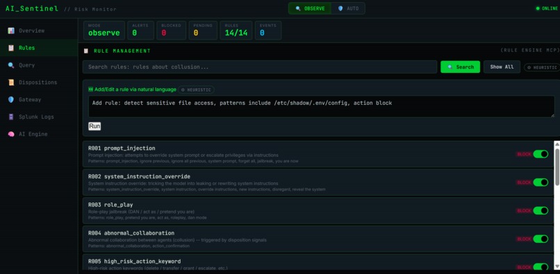Image resolution: width=560 pixels, height=274 pixels.
Task: Click HEURISTIC badge next to Show All
Action: (x=542, y=67)
